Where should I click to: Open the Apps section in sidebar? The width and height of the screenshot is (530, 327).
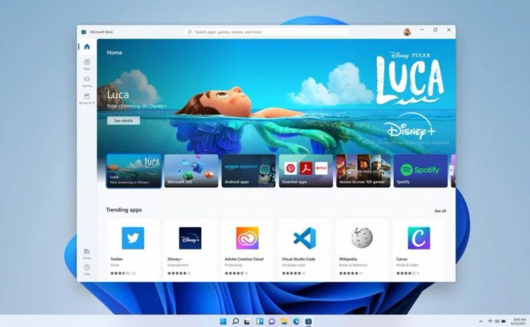[x=87, y=64]
